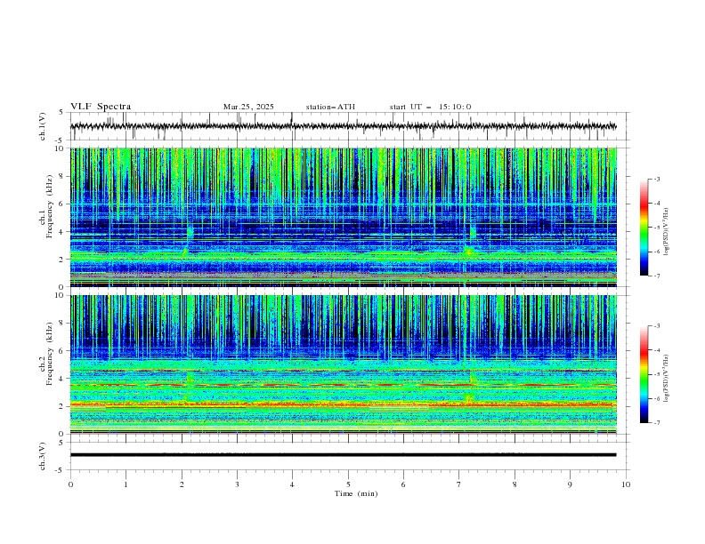Click the ch.2 colorbar '-7' tick label

pos(656,423)
